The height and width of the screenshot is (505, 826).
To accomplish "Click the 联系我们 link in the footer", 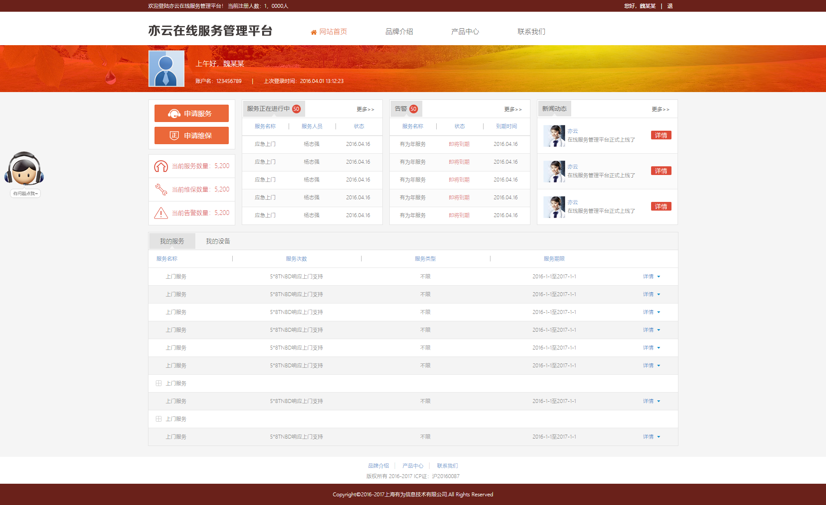I will tap(447, 466).
